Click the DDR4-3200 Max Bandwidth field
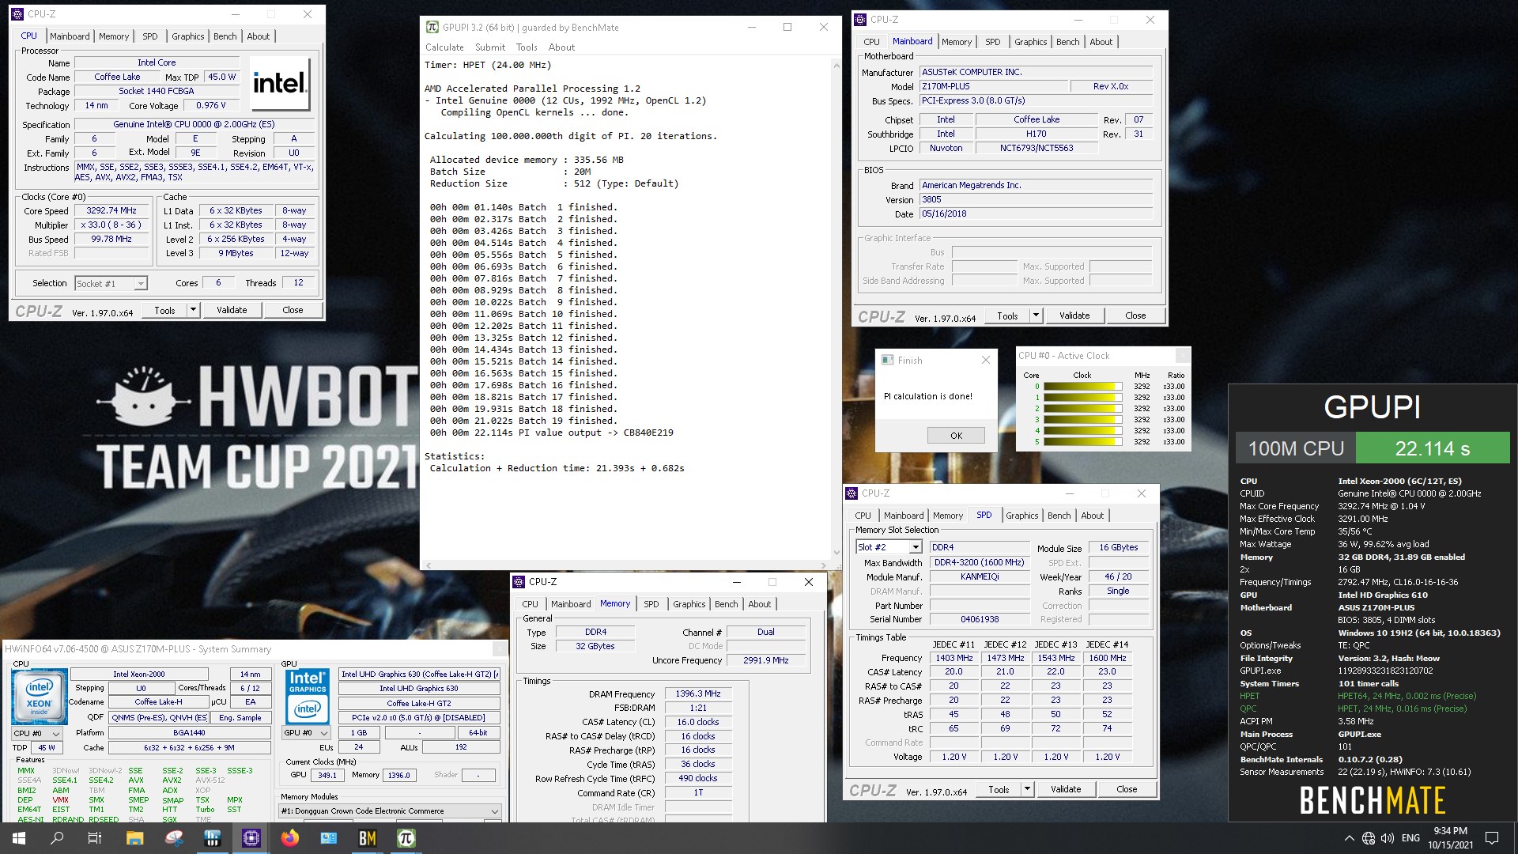 click(980, 563)
